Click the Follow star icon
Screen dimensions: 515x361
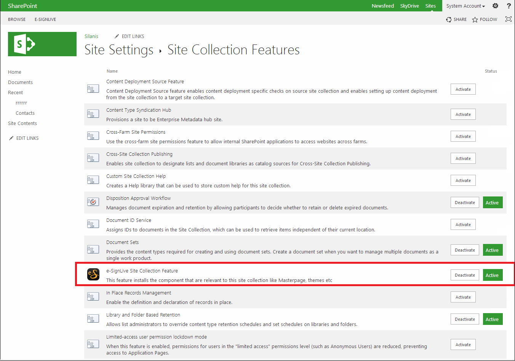475,19
